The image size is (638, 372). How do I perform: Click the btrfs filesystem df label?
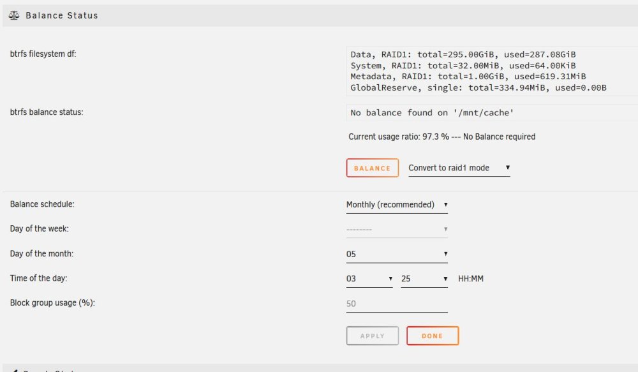pos(43,54)
